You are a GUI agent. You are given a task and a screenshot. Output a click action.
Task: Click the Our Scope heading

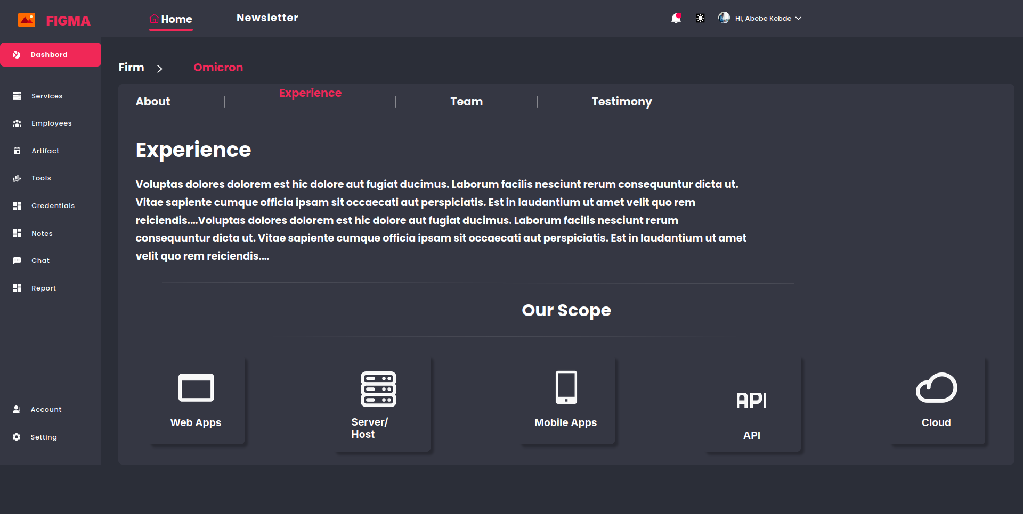pos(566,310)
